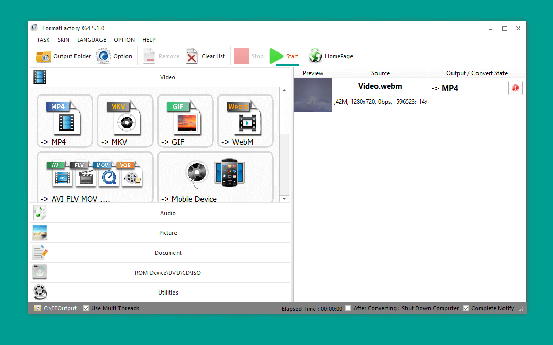The width and height of the screenshot is (553, 345).
Task: Click the Video film strip icon
Action: pyautogui.click(x=39, y=77)
